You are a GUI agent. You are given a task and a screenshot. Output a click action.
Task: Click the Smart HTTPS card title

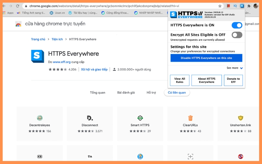point(140,125)
